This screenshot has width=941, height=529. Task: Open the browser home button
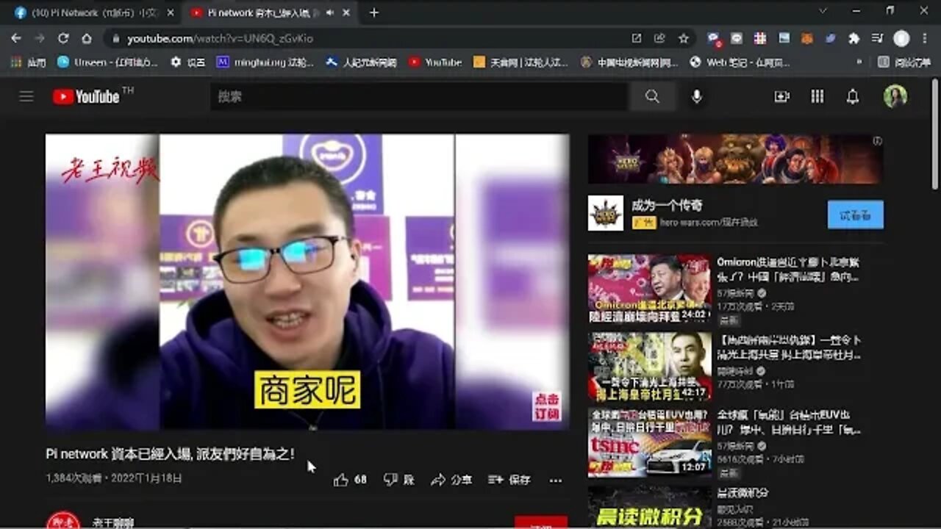point(87,38)
